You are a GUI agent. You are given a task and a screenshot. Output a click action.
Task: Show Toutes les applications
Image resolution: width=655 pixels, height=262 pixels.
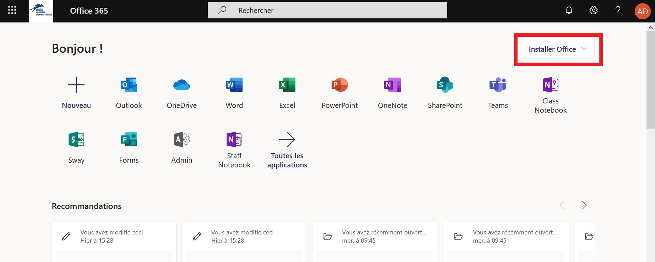coord(287,150)
